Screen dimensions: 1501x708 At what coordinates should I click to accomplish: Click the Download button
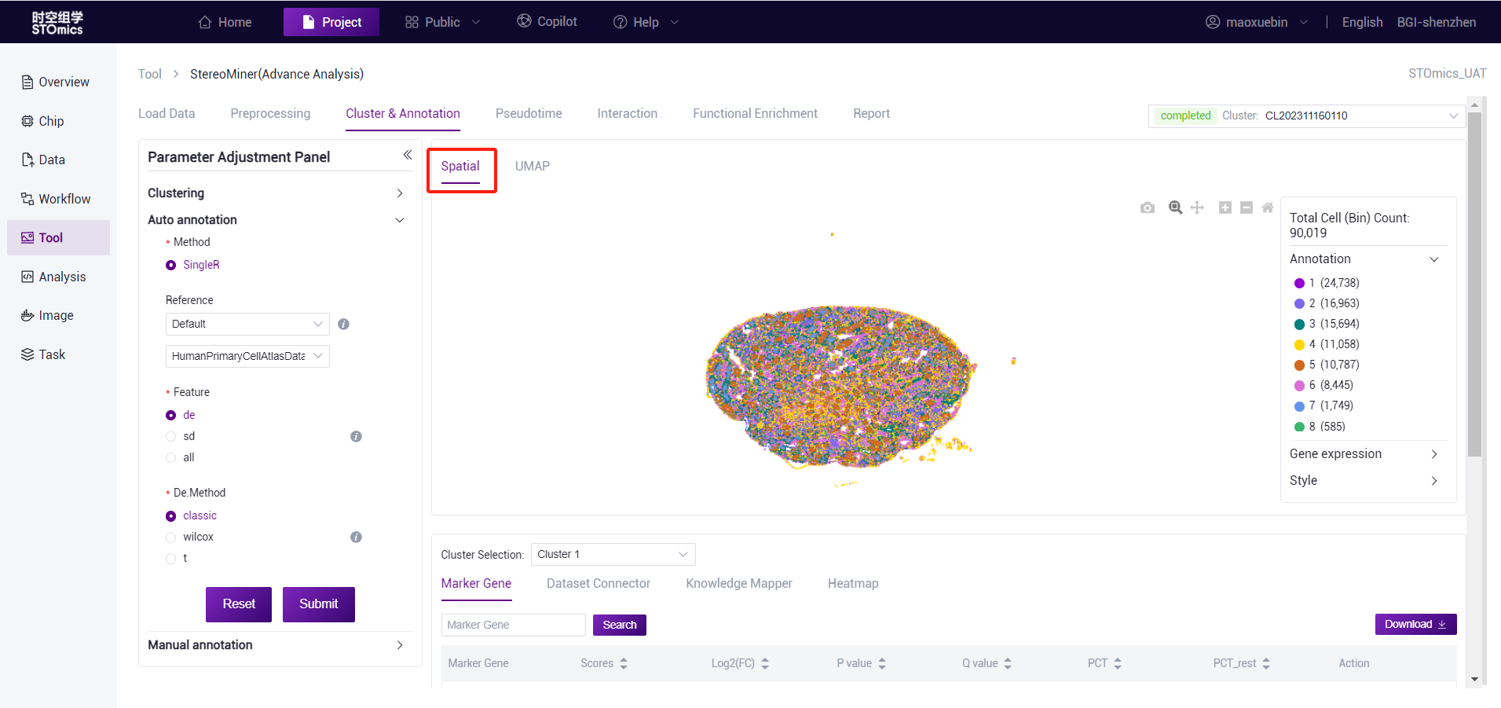coord(1415,624)
